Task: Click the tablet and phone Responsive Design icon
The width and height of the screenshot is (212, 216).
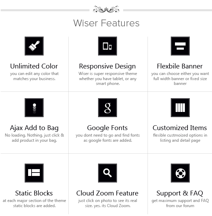Action: click(x=107, y=46)
